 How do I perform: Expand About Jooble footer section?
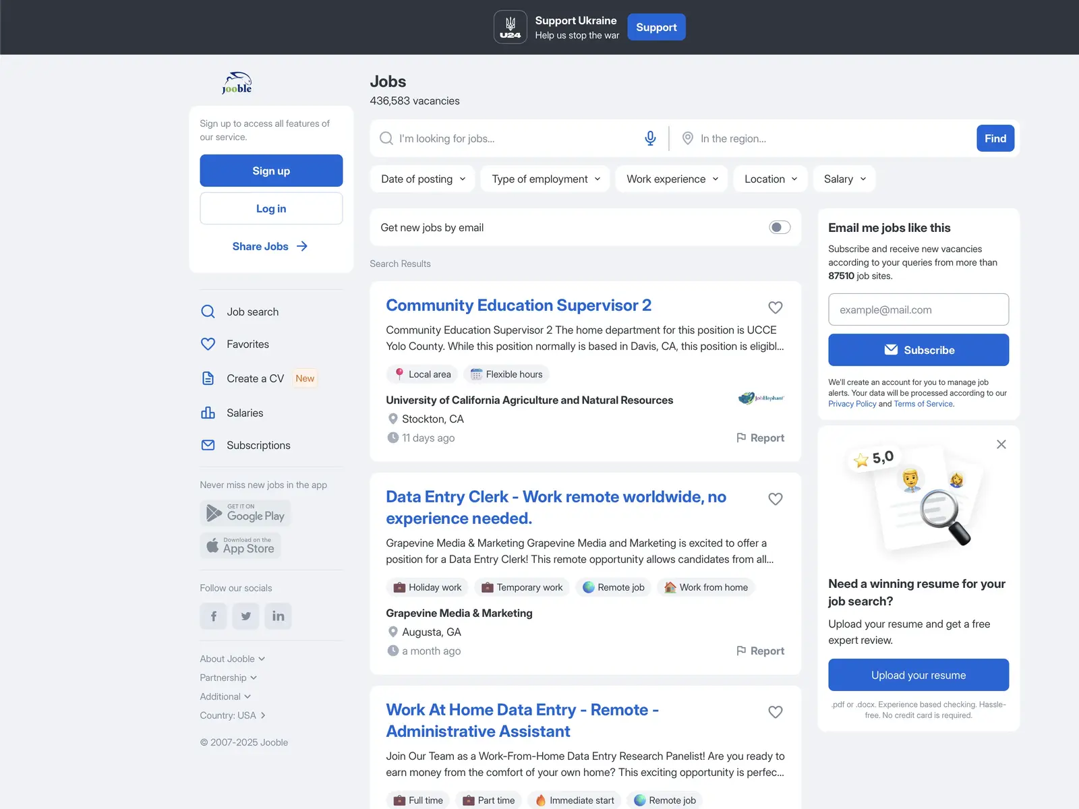pos(233,659)
